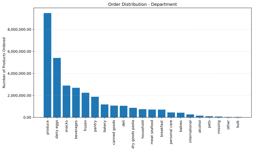The image size is (254, 151).
Task: Click the y-axis label Number of Products Ordered
Action: coord(4,63)
